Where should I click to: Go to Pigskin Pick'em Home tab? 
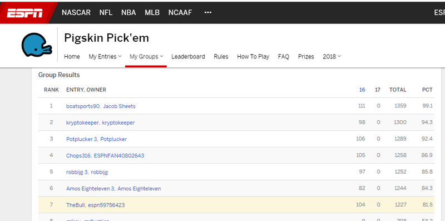pyautogui.click(x=72, y=57)
